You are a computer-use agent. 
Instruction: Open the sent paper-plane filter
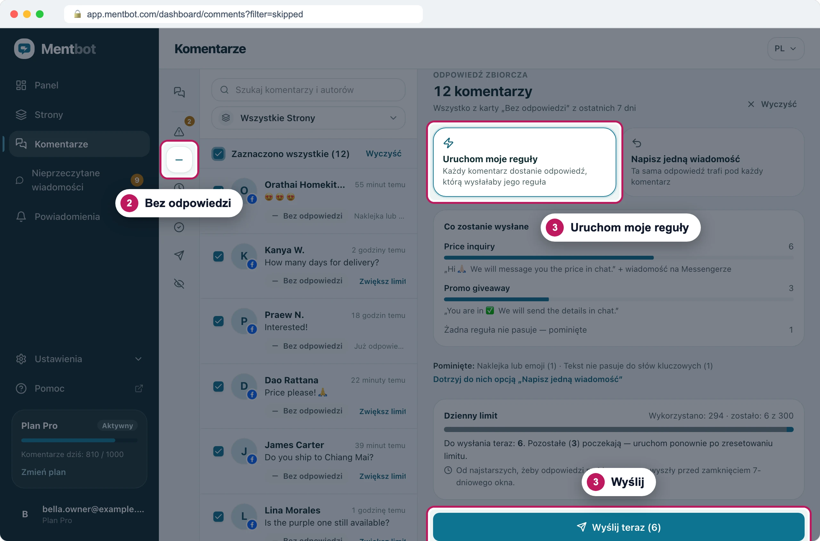179,255
